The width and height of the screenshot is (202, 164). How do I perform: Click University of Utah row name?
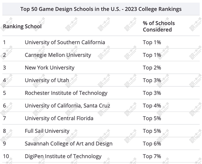point(47,80)
